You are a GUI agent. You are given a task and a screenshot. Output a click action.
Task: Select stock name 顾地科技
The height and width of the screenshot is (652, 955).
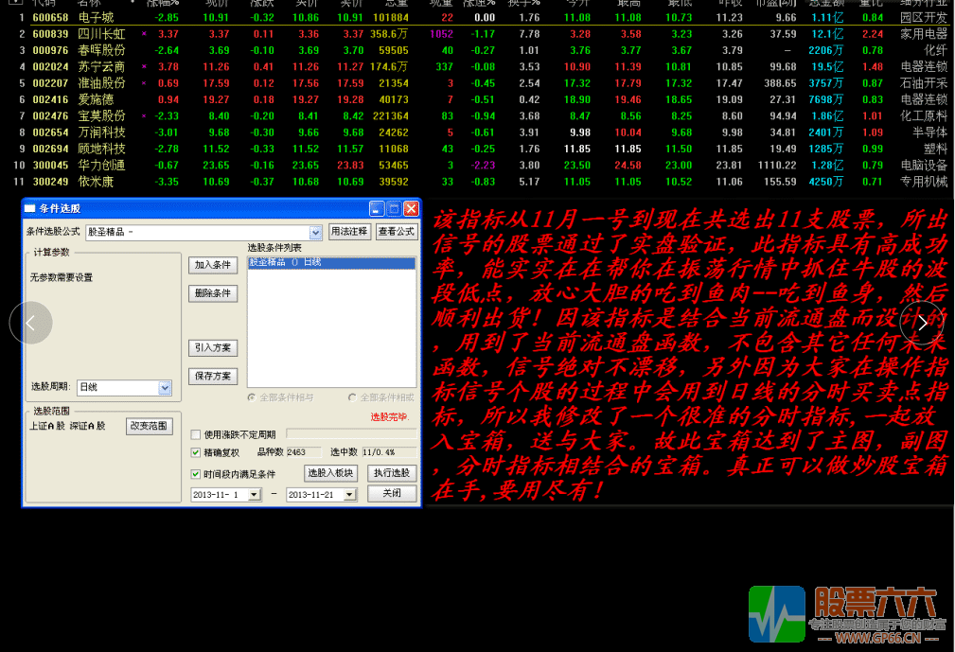101,150
